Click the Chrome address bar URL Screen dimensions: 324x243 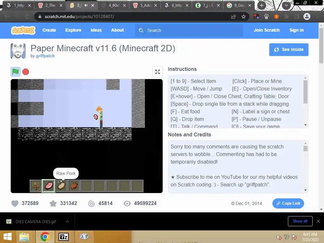[79, 16]
